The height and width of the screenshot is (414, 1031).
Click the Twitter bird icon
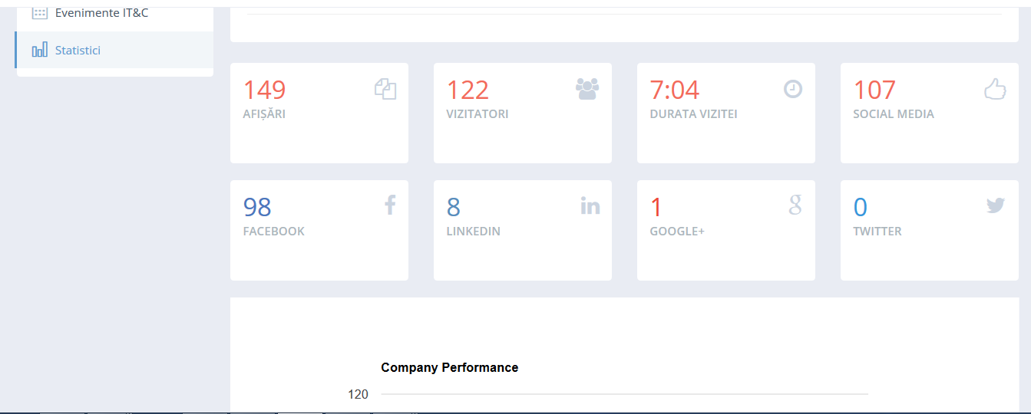coord(995,205)
